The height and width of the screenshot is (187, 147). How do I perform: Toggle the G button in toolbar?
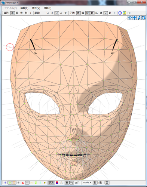click(105, 13)
